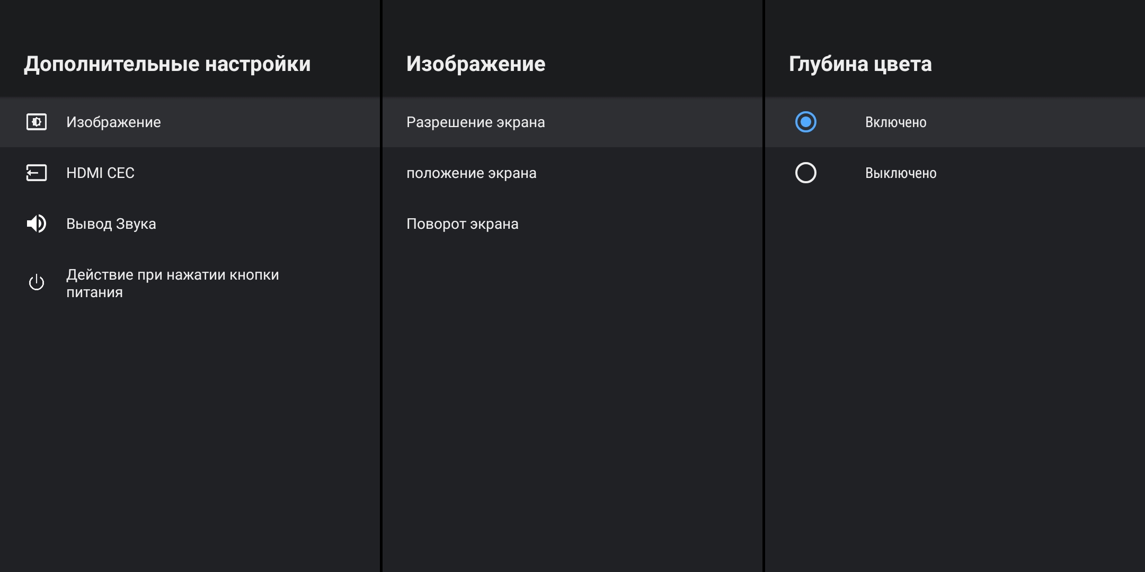Image resolution: width=1145 pixels, height=572 pixels.
Task: Click the speaker icon for Вывод Звука
Action: point(37,224)
